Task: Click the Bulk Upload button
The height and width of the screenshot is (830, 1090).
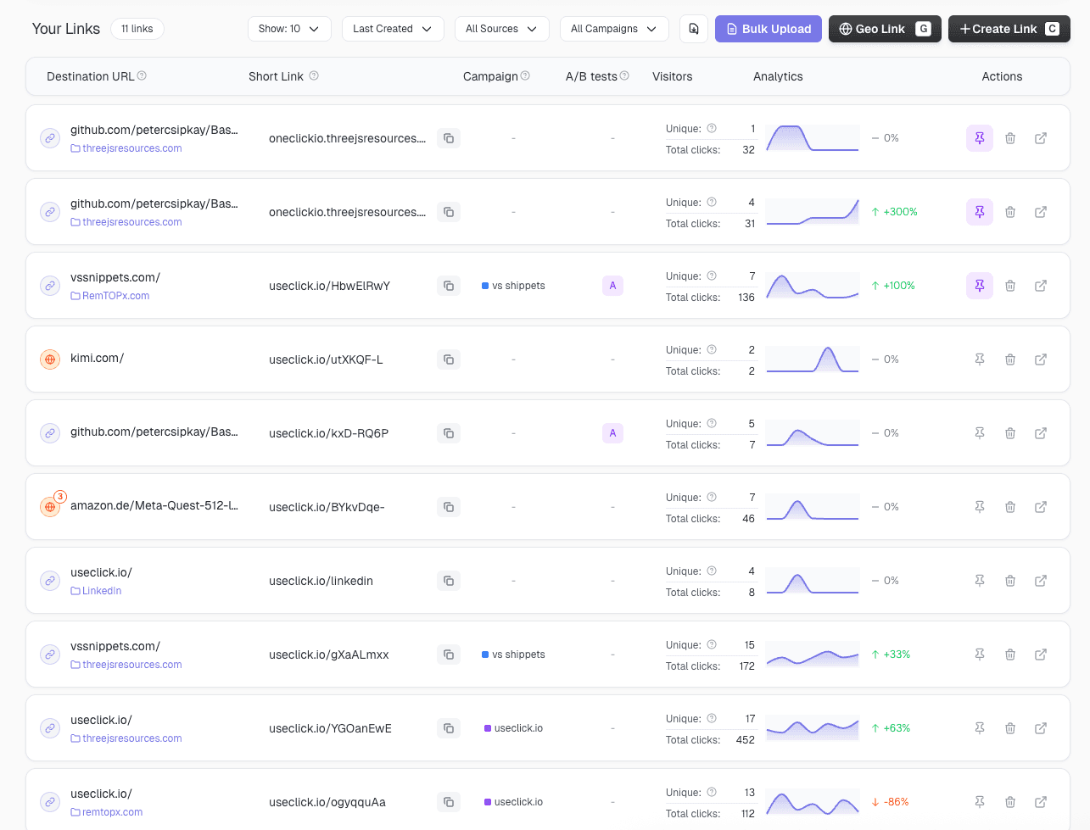Action: 769,29
